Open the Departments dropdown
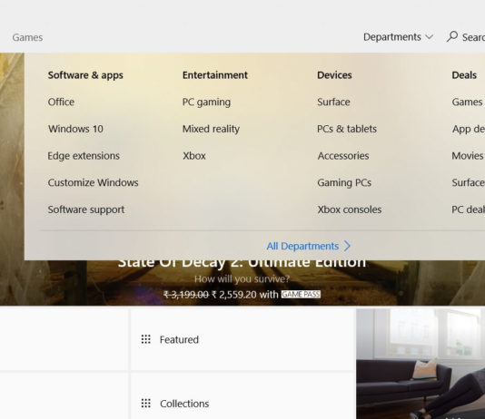This screenshot has height=419, width=485. pos(398,37)
